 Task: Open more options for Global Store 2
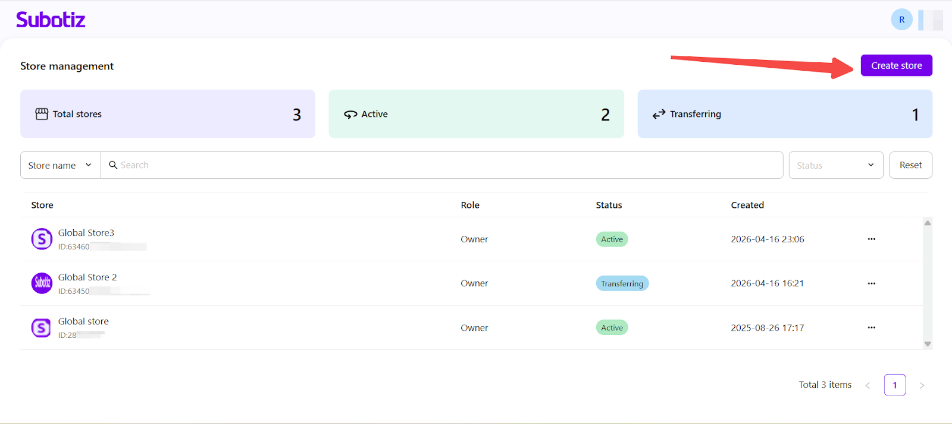tap(871, 284)
